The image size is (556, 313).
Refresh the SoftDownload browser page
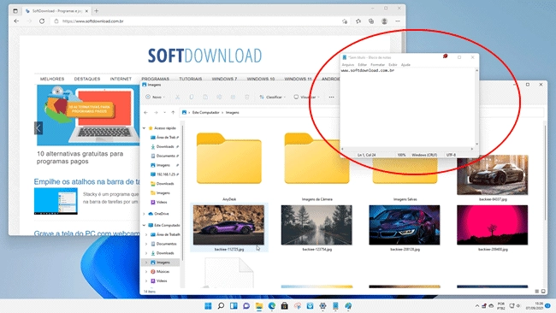[42, 21]
